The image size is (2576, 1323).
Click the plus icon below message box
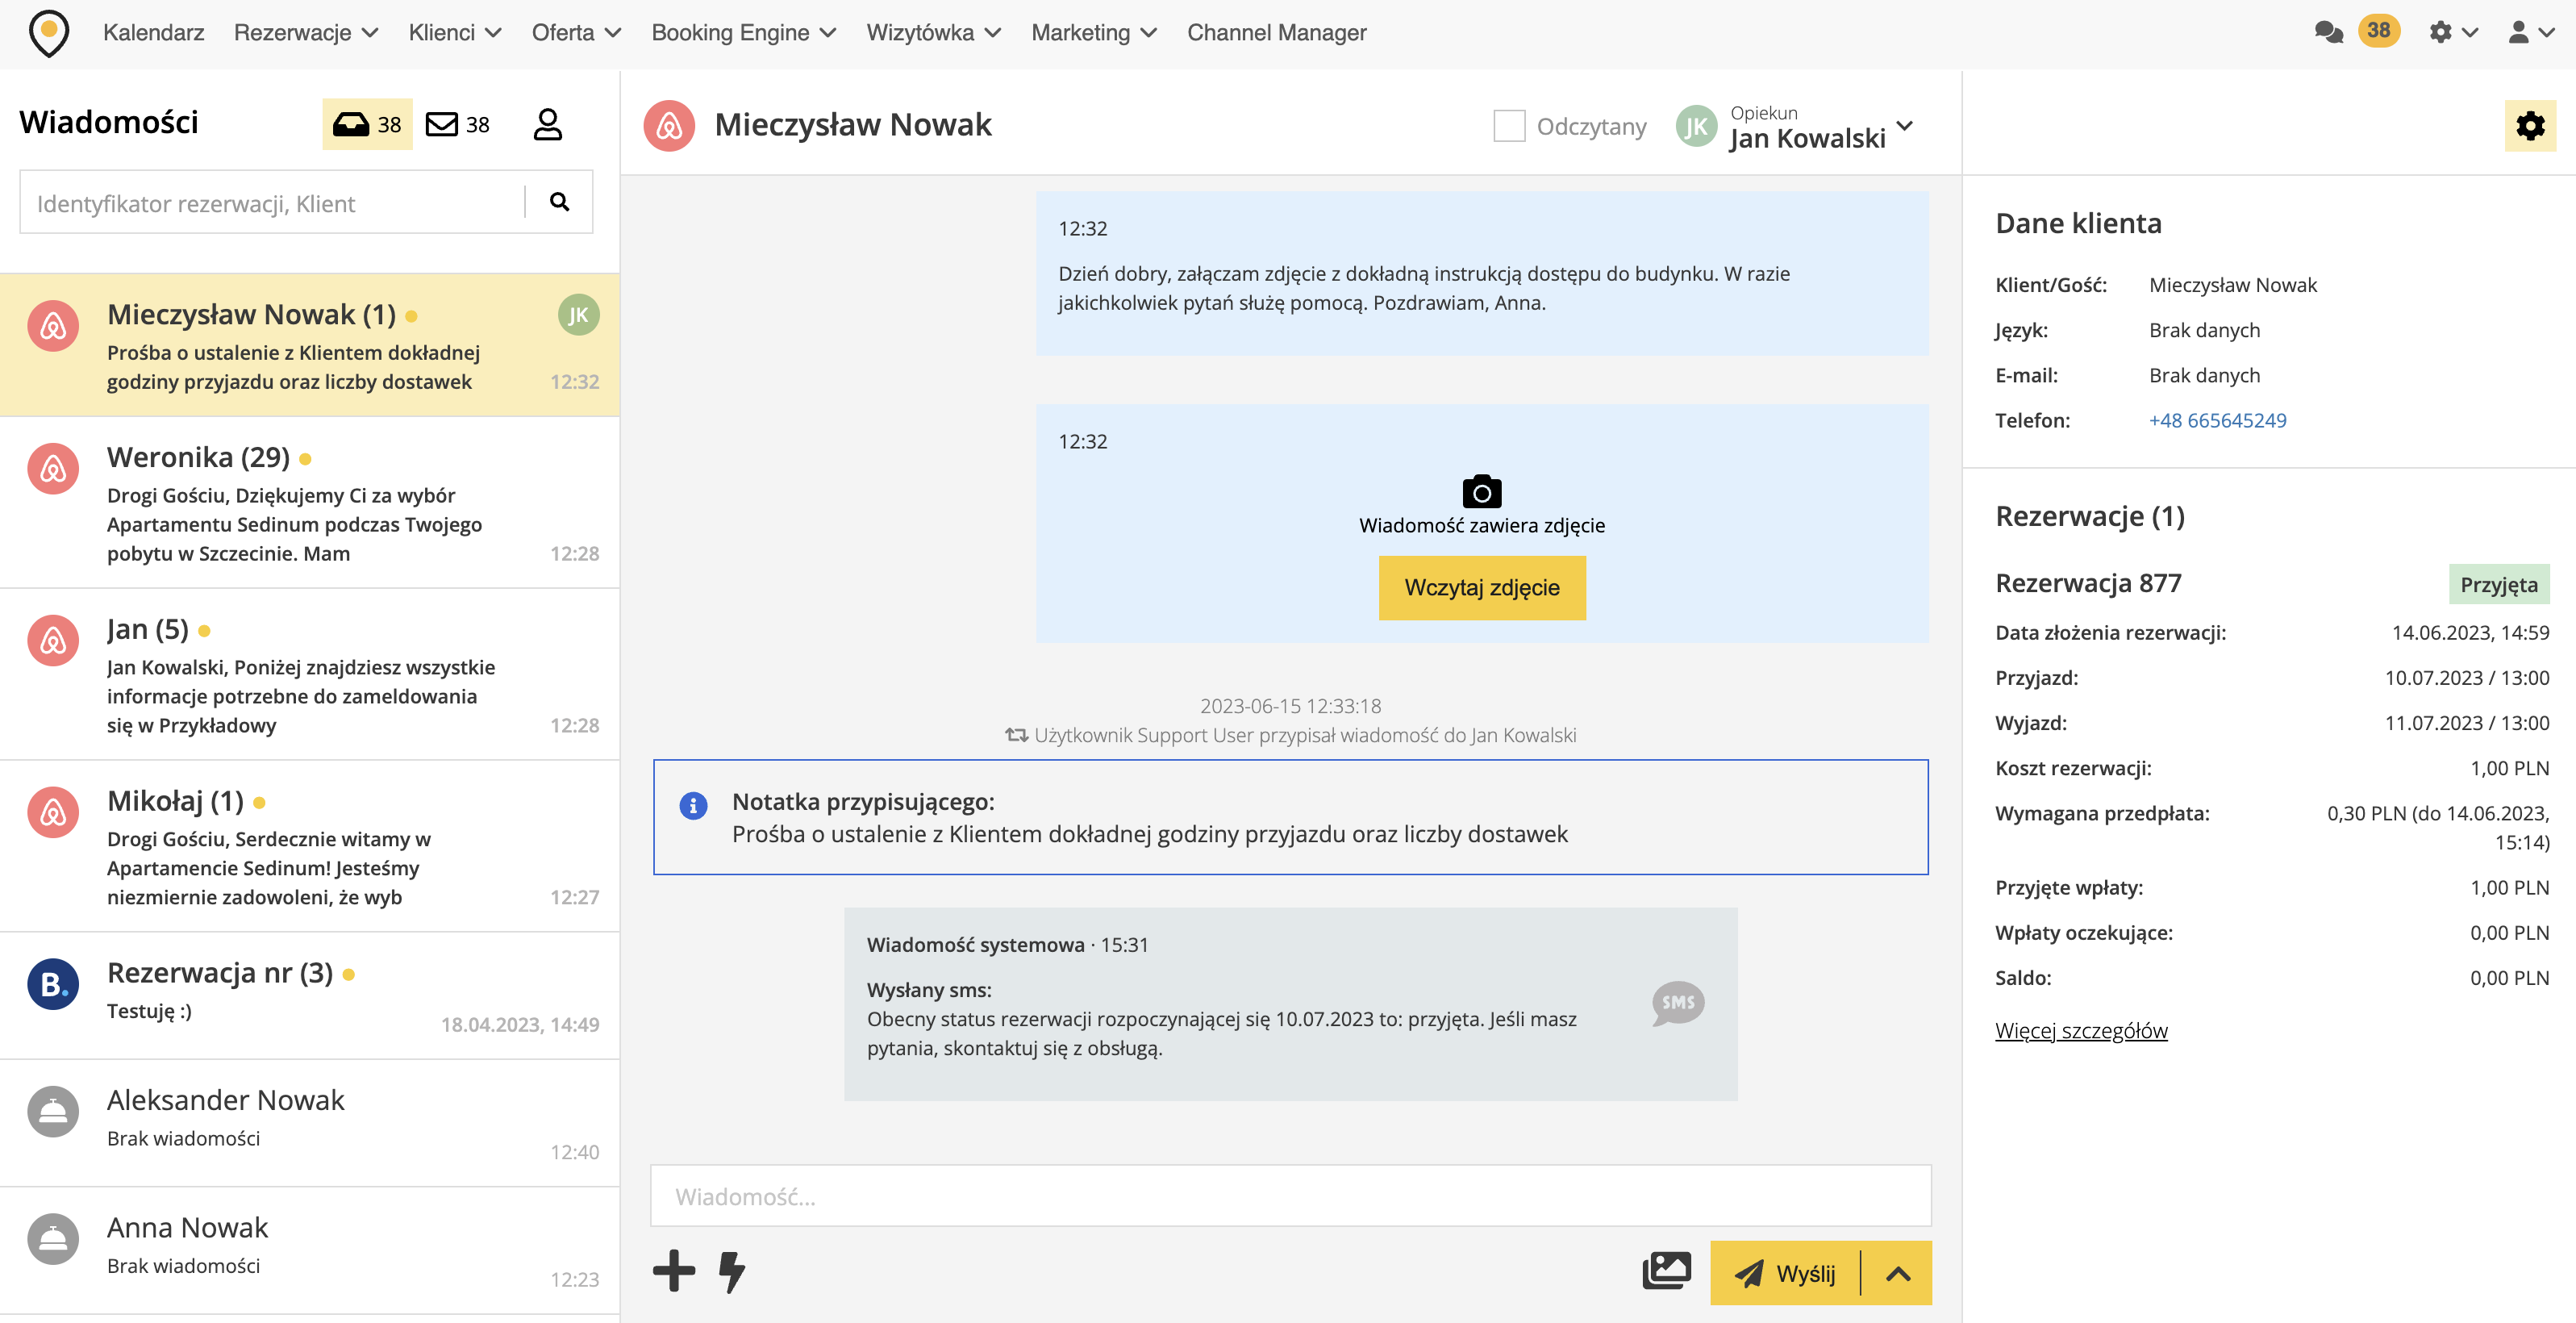click(674, 1271)
